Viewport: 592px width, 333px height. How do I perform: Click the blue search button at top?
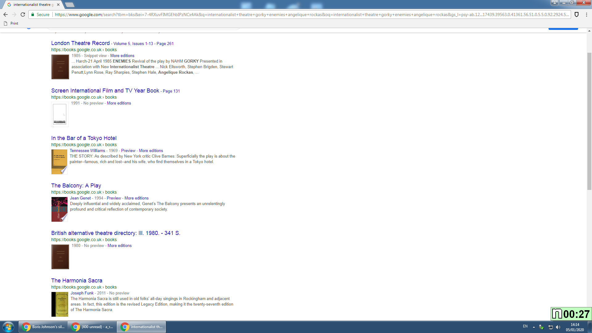[x=563, y=29]
